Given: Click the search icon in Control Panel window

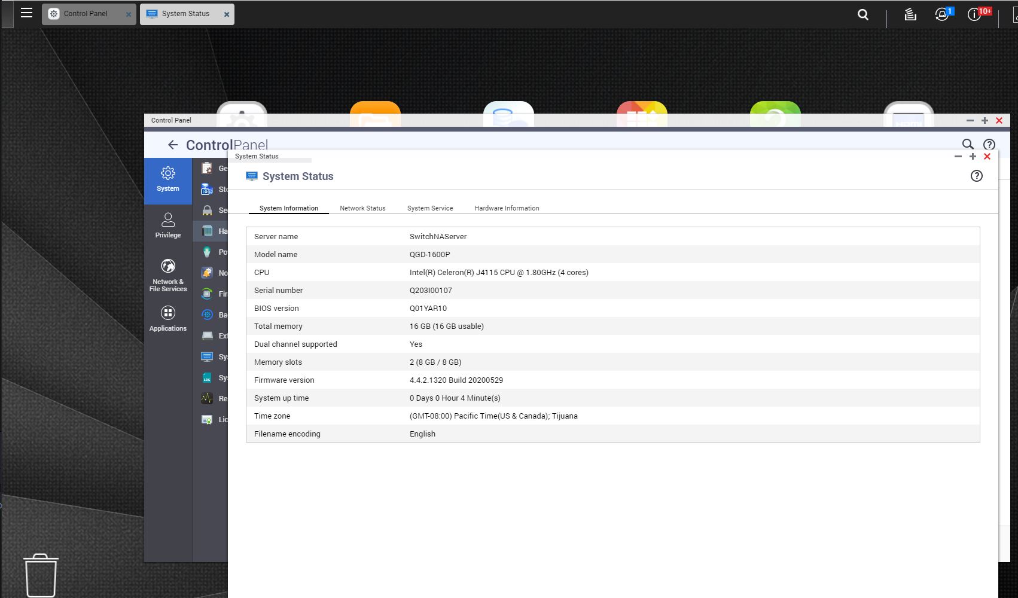Looking at the screenshot, I should pyautogui.click(x=967, y=144).
